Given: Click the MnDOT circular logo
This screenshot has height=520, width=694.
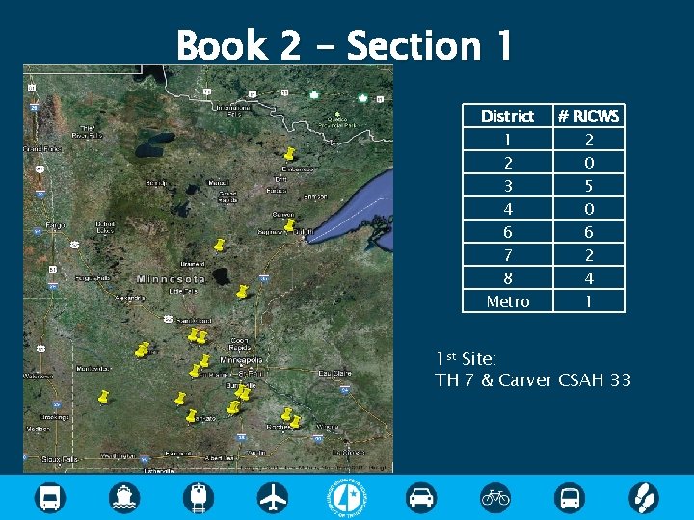Looking at the screenshot, I should pos(347,498).
